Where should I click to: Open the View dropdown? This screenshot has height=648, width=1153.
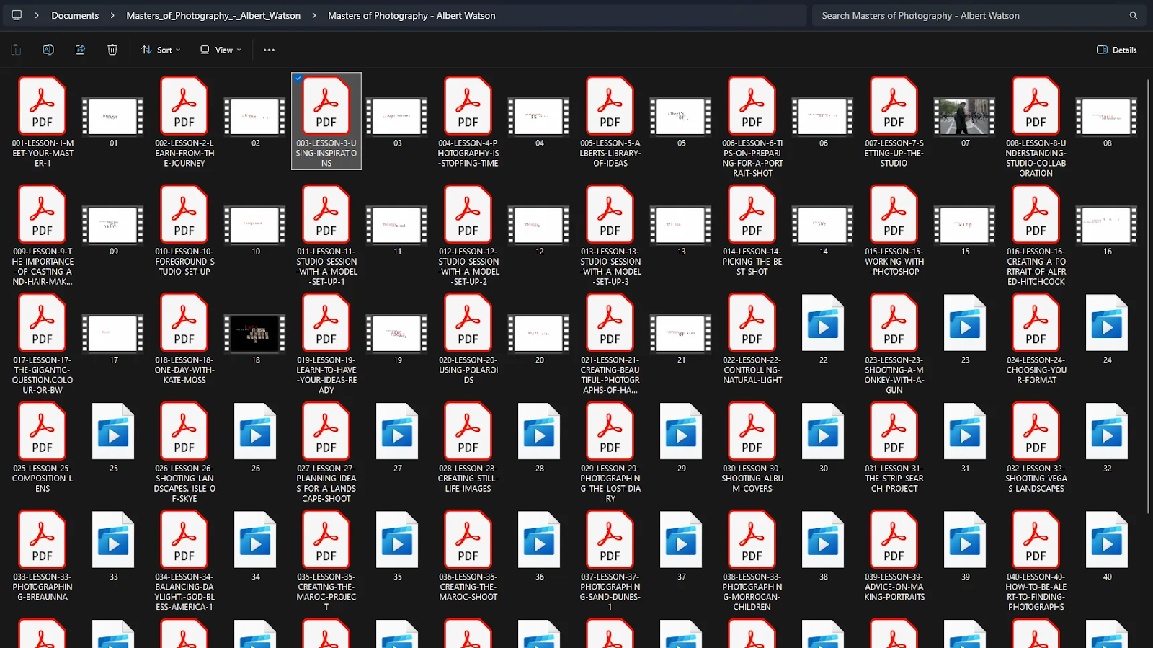coord(221,50)
